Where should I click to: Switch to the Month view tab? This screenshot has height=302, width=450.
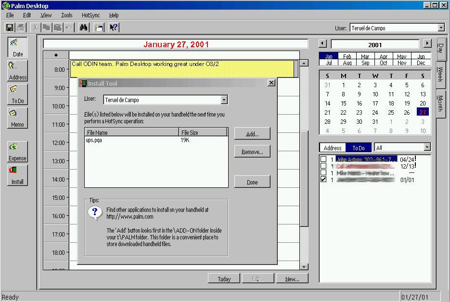[x=440, y=104]
